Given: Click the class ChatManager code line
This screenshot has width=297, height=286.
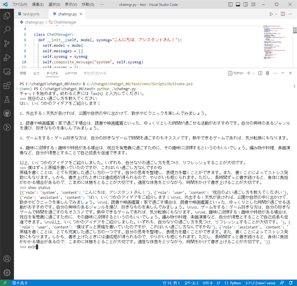Looking at the screenshot, I should point(53,34).
